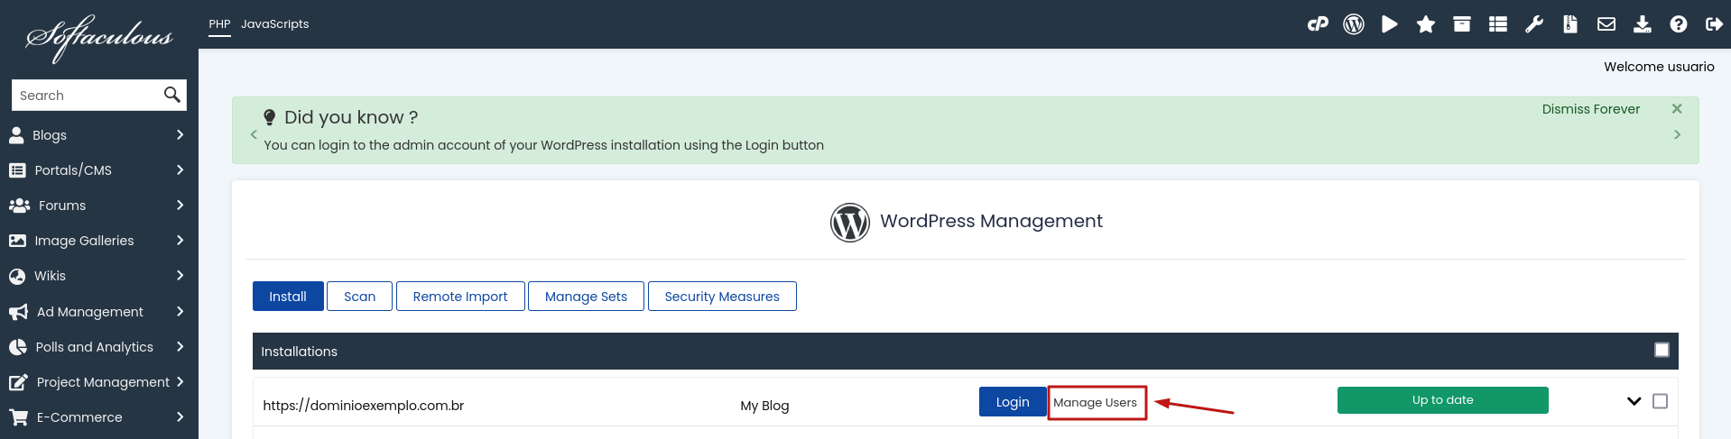Open Remote Import tab
The height and width of the screenshot is (439, 1731).
[x=460, y=297]
